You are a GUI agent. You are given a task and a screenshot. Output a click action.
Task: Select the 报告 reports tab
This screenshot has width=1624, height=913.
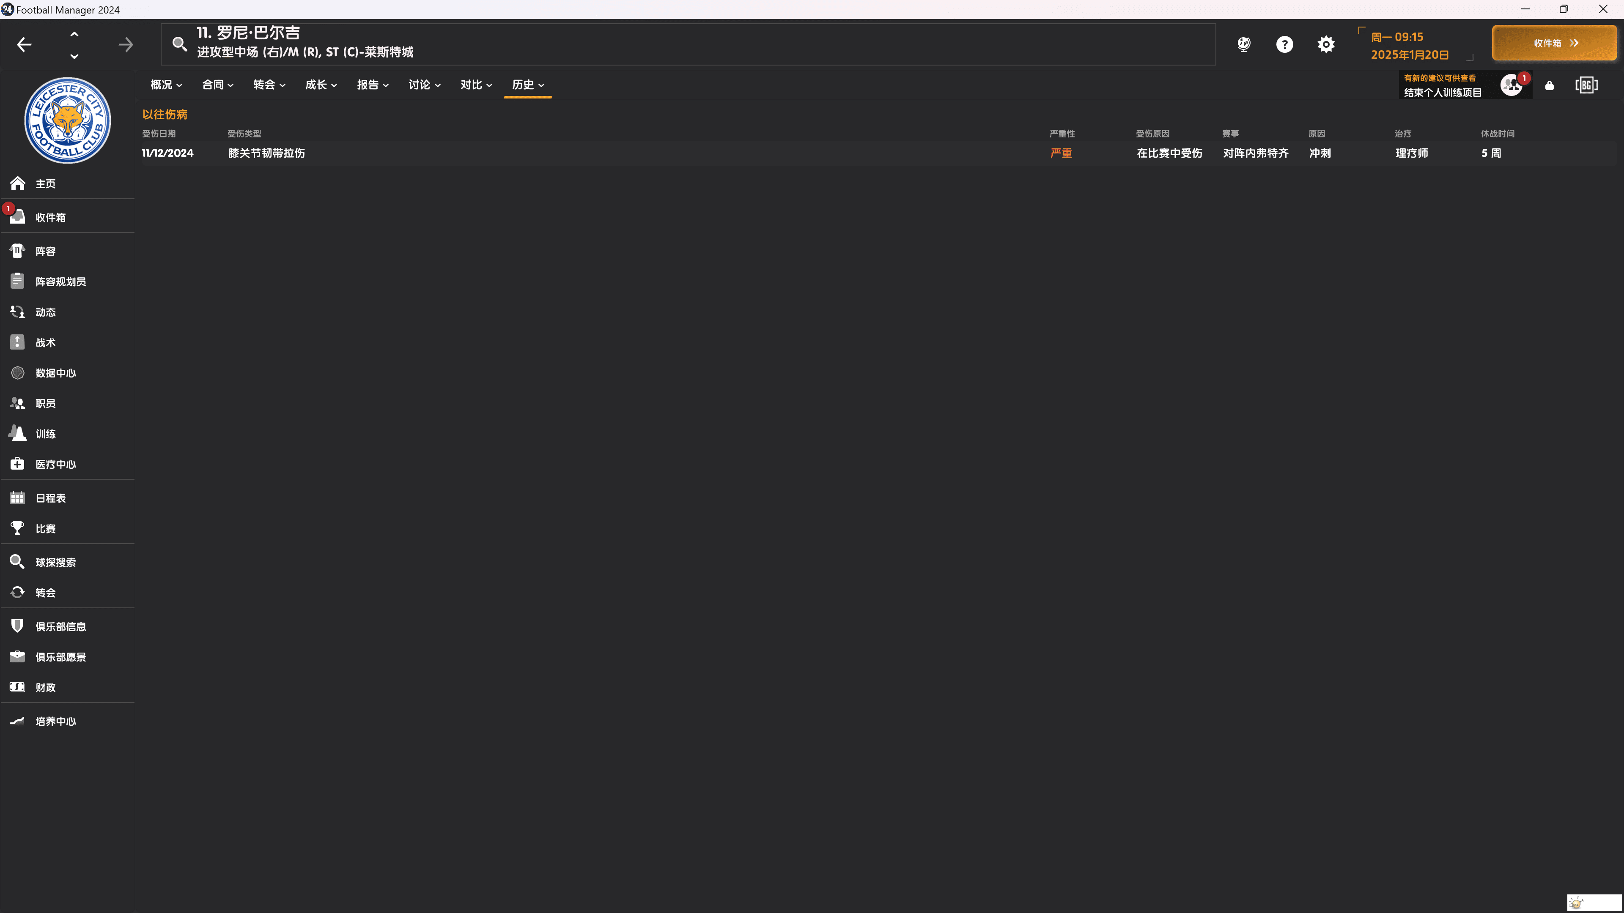click(x=373, y=85)
